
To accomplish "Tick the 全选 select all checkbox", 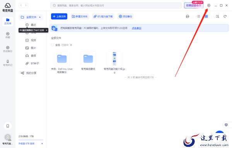I will point(52,45).
